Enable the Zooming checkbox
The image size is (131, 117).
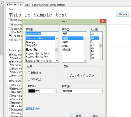coord(10,113)
